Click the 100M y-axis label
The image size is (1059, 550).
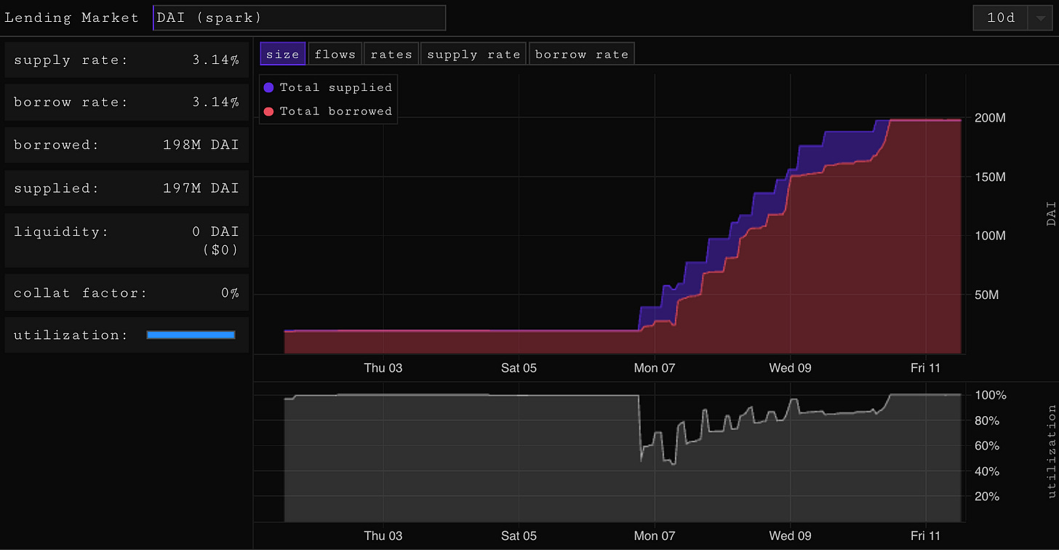[x=990, y=236]
